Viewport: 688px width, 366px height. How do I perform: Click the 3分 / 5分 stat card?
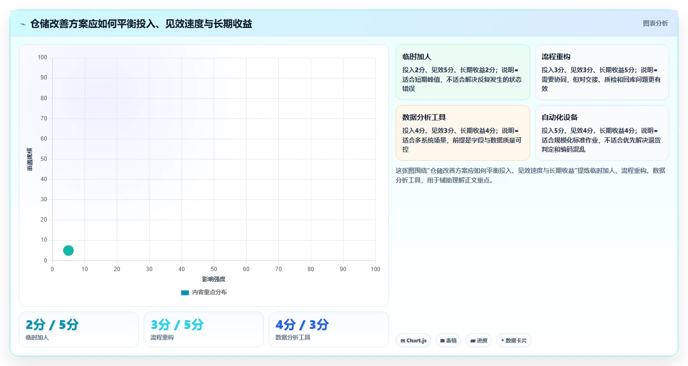(x=204, y=329)
